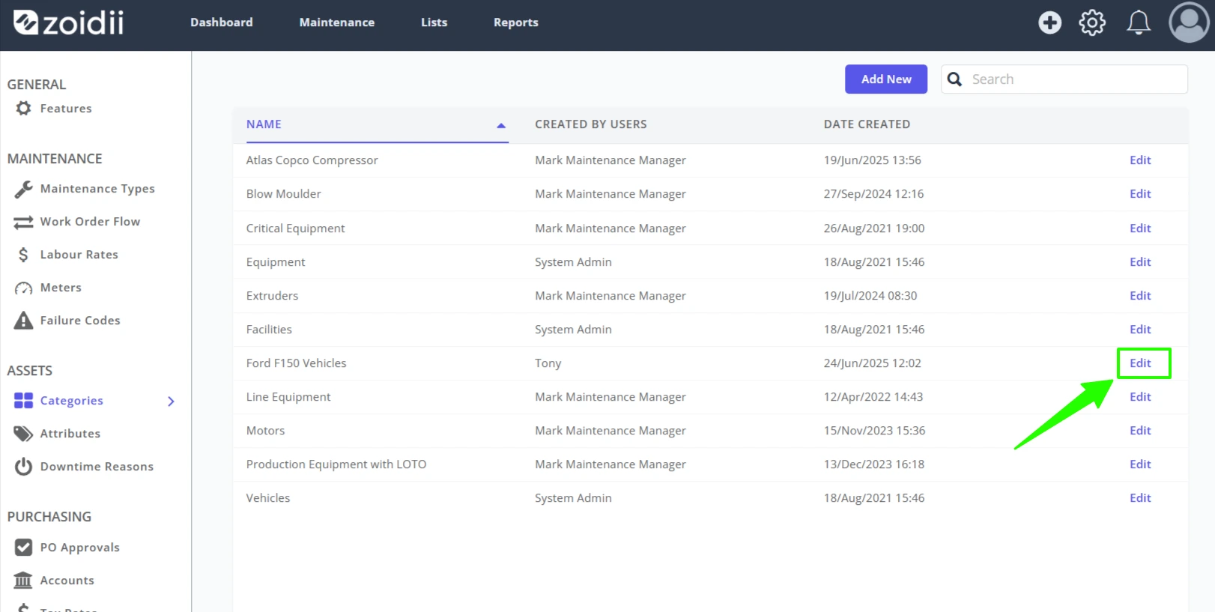The width and height of the screenshot is (1215, 612).
Task: Focus the Search input field
Action: pos(1064,79)
